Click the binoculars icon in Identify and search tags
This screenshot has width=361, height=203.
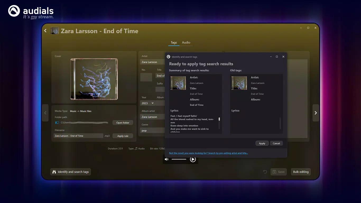tap(54, 172)
